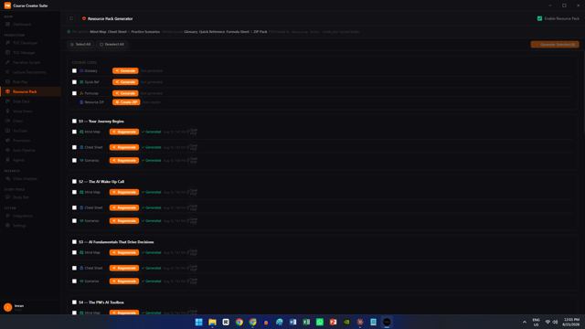Viewport: 585px width, 329px height.
Task: Check S3 Mind Map checkbox
Action: (x=74, y=252)
